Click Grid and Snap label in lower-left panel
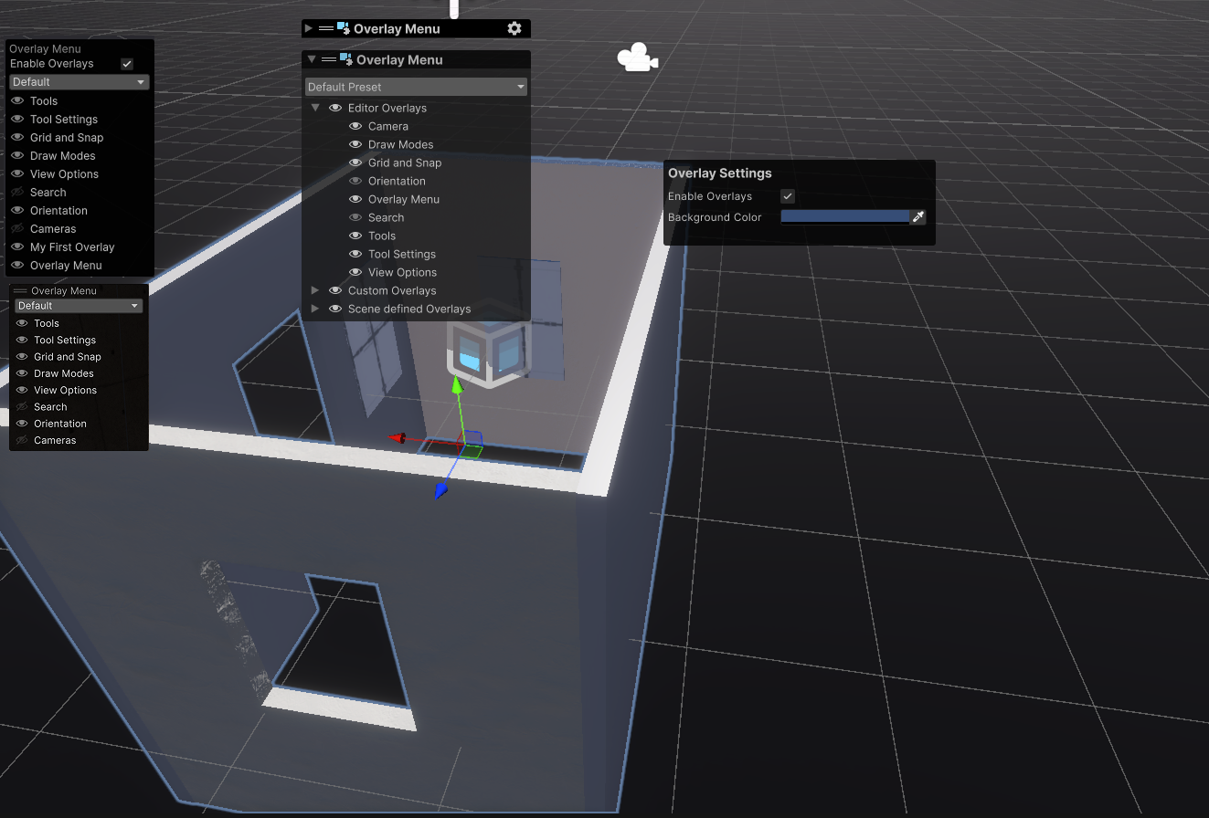This screenshot has width=1209, height=818. tap(68, 357)
